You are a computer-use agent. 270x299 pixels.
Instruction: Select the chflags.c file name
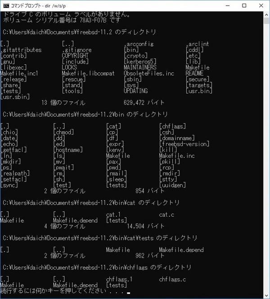pos(172,279)
